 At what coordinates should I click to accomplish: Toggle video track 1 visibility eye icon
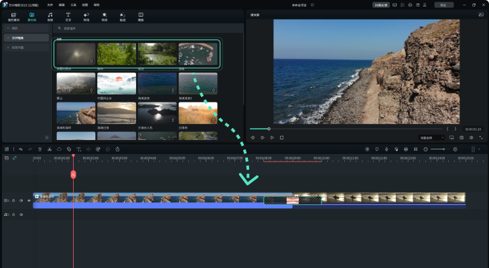[29, 200]
